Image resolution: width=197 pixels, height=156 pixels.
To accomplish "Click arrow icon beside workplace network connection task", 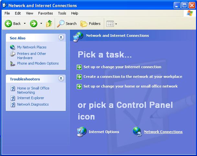I will point(79,77).
